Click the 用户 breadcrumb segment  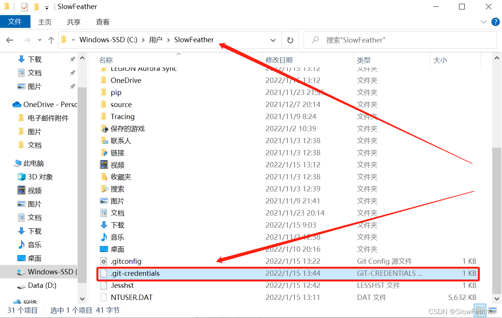[156, 40]
